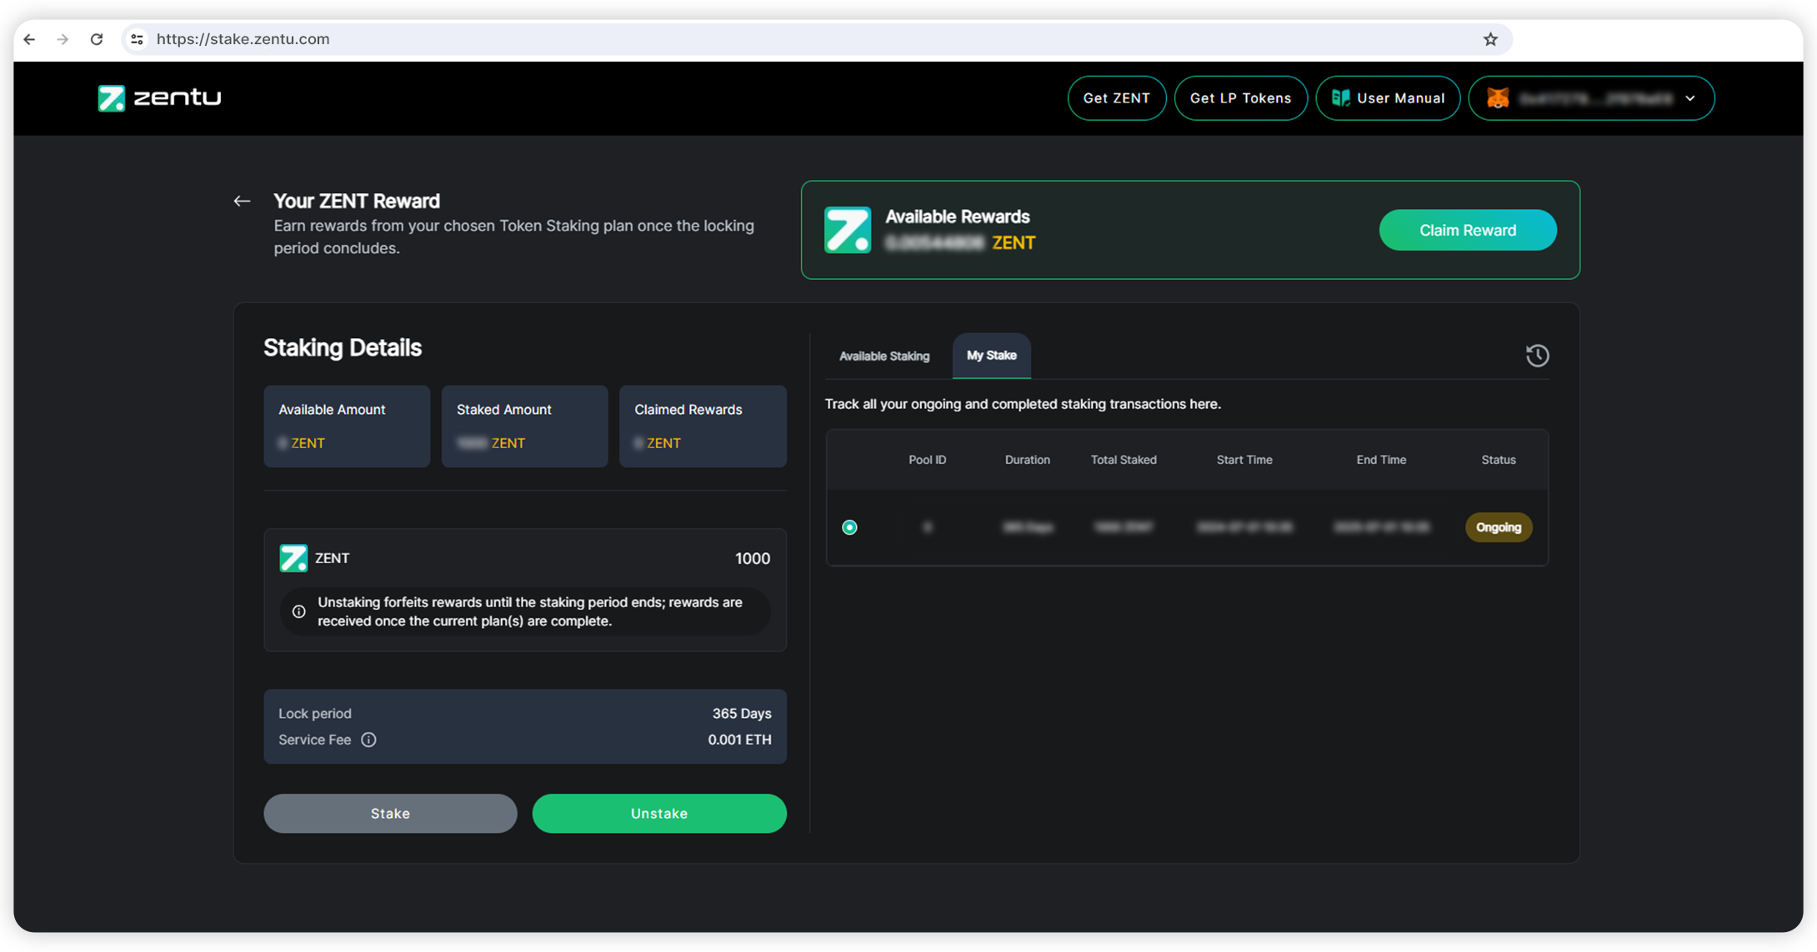The height and width of the screenshot is (952, 1817).
Task: Open site information icon in address bar
Action: [x=138, y=39]
